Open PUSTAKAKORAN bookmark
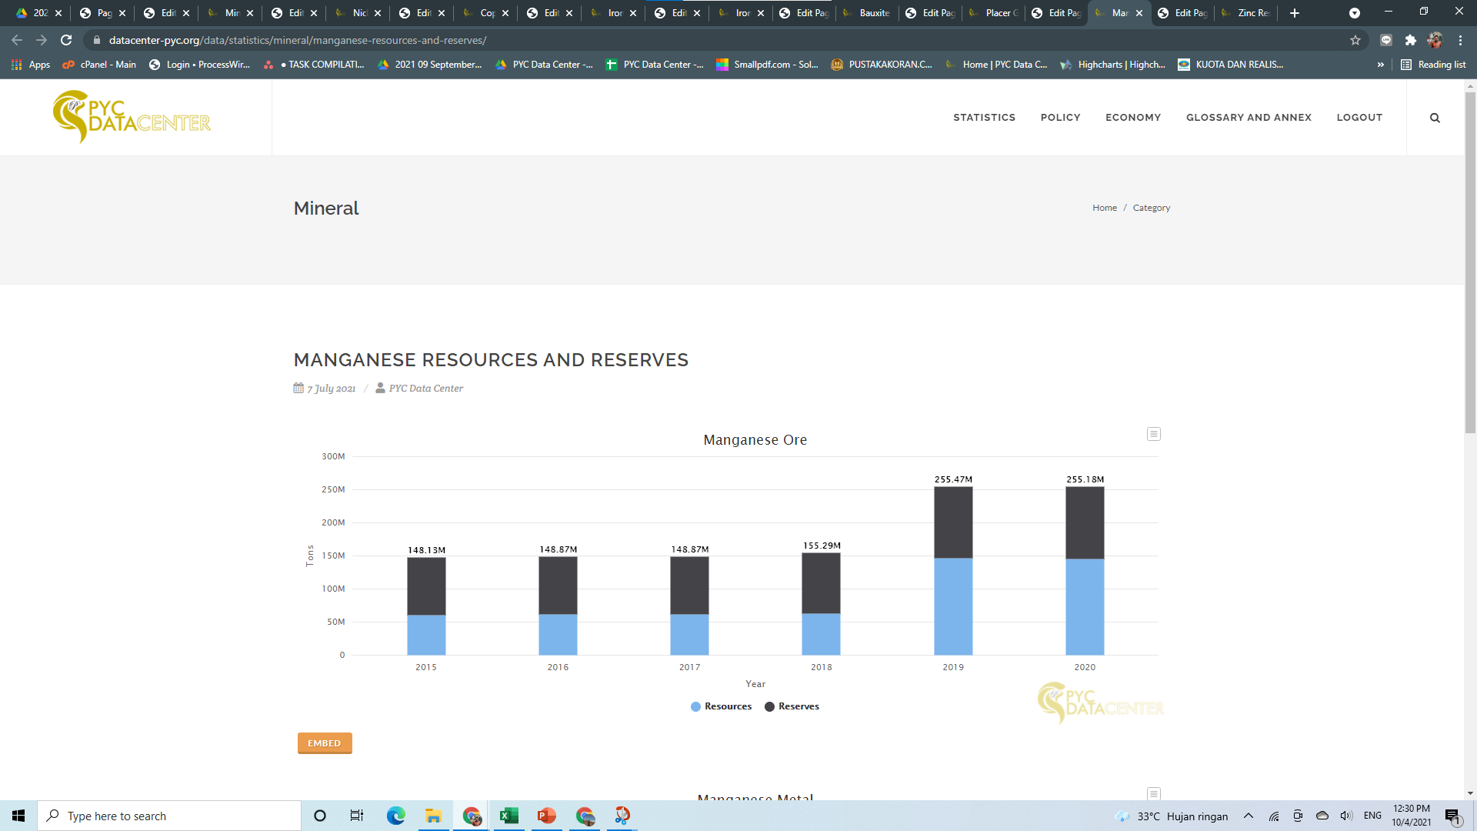This screenshot has width=1477, height=831. [x=882, y=65]
